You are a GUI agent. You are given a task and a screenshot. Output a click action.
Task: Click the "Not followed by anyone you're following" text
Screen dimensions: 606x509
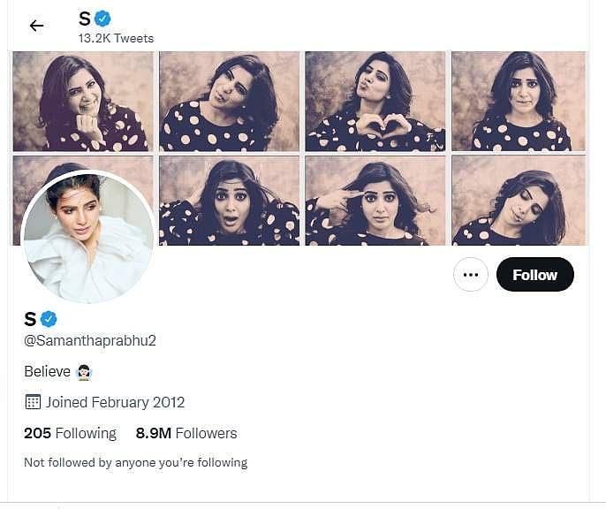pyautogui.click(x=135, y=462)
